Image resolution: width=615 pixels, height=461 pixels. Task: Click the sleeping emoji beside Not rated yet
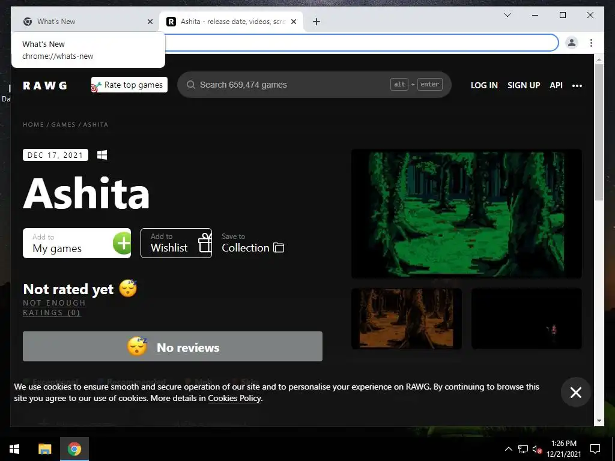click(x=128, y=289)
